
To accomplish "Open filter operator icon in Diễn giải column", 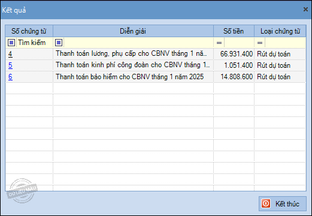I will (59, 43).
